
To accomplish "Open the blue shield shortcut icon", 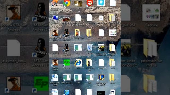I will point(67,92).
